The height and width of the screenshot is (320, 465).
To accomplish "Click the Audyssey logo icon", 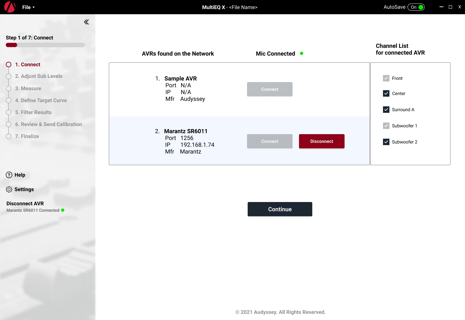I will coord(10,7).
